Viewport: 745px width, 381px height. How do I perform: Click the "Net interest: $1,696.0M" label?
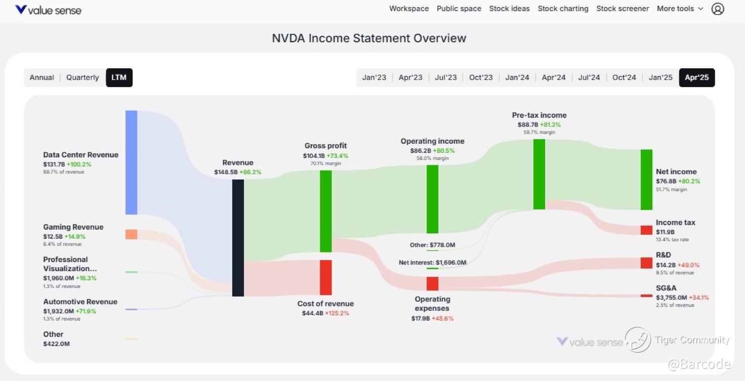point(432,263)
